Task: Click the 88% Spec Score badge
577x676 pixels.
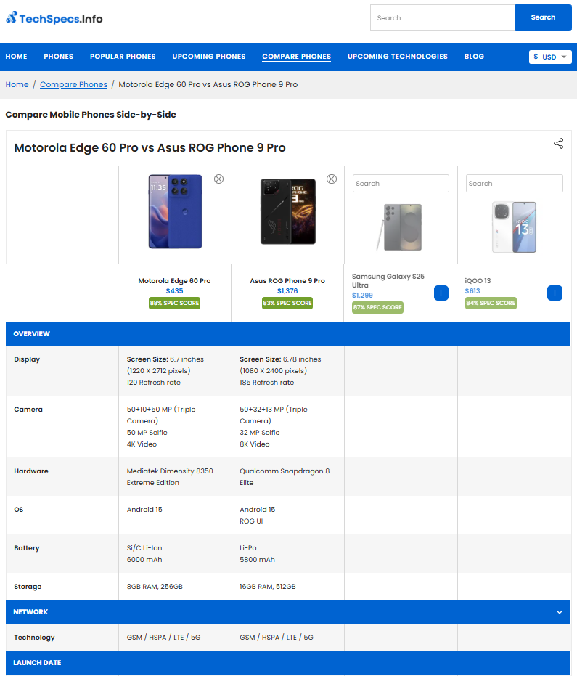Action: 174,303
